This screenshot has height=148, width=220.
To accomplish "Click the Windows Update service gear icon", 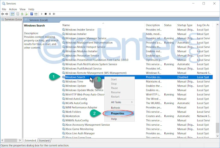I will [64, 86].
